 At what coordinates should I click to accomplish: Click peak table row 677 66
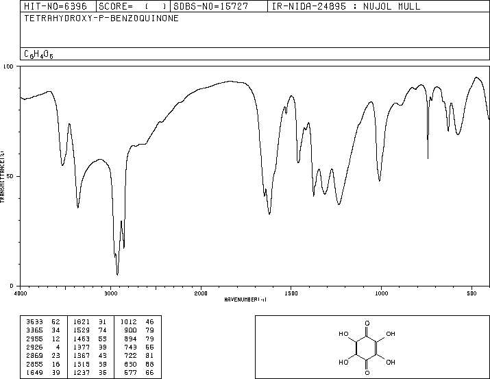pyautogui.click(x=139, y=373)
